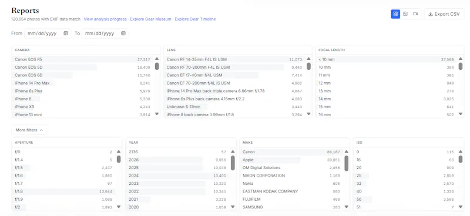
Task: Focus the To date input field
Action: click(105, 33)
